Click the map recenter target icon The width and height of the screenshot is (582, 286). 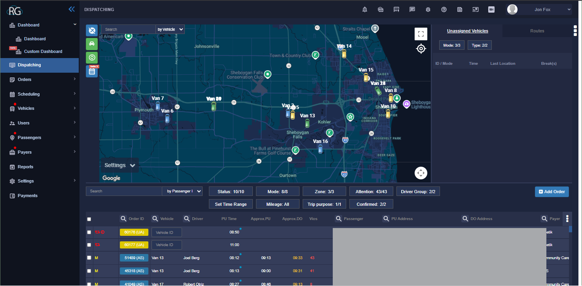(421, 49)
